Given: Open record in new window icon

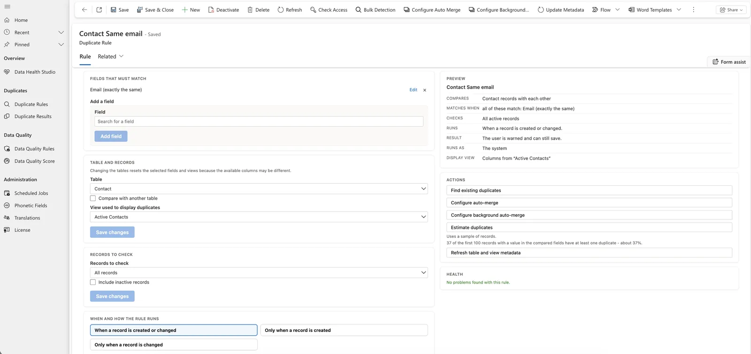Looking at the screenshot, I should (99, 10).
